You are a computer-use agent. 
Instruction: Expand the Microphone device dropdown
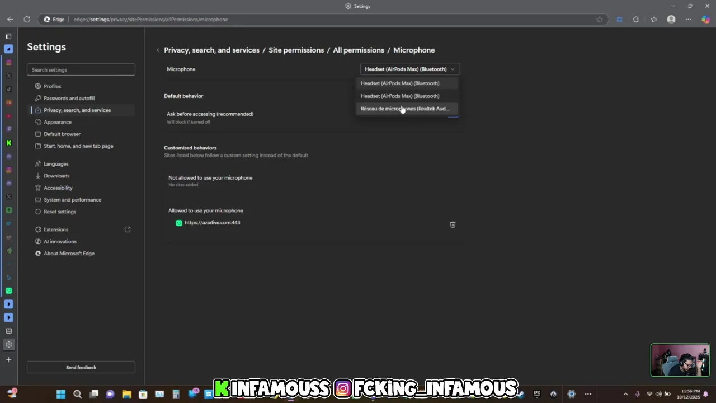tap(410, 69)
